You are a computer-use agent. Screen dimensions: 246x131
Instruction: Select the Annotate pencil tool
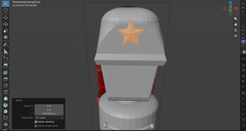5,45
